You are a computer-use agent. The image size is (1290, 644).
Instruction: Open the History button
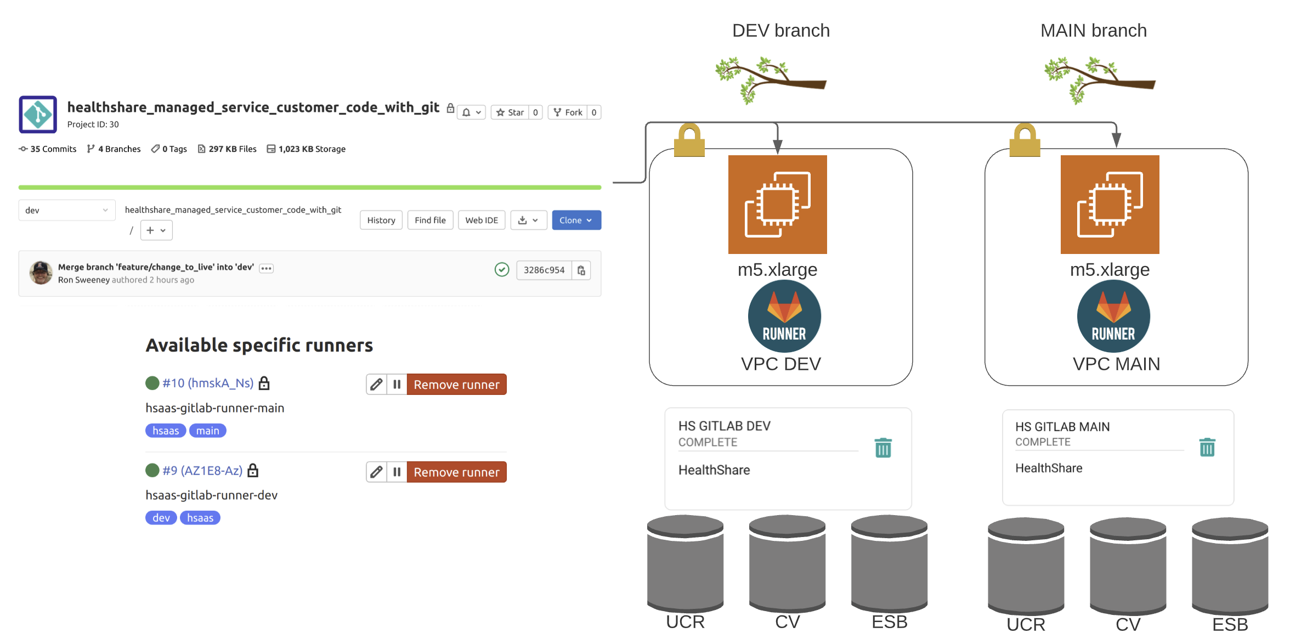click(381, 220)
